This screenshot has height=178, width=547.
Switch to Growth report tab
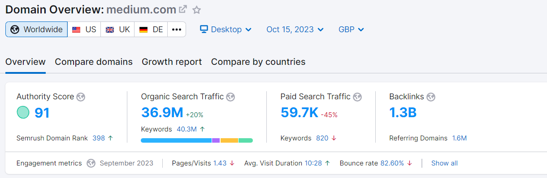[172, 62]
